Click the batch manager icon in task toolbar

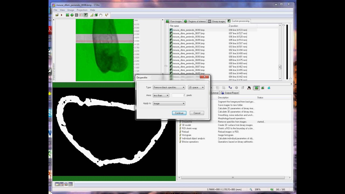click(249, 88)
